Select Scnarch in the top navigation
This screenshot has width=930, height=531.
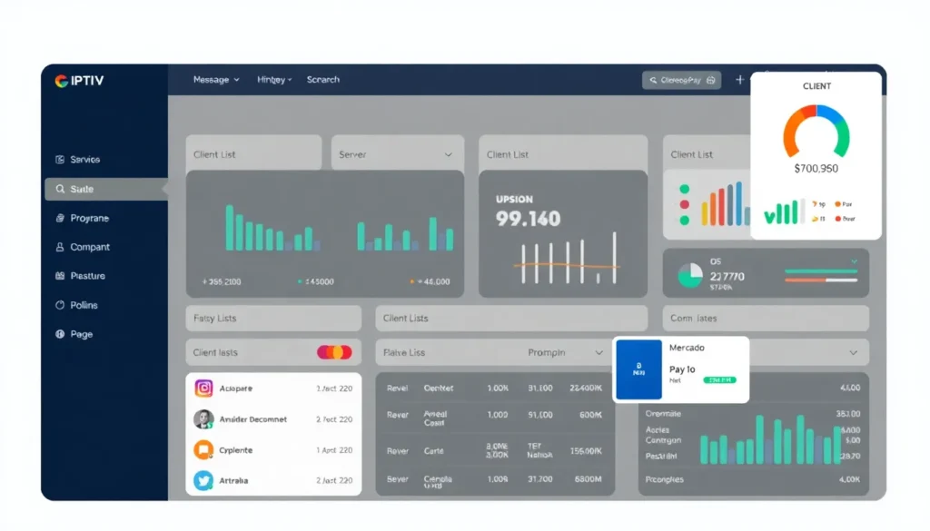pos(322,80)
